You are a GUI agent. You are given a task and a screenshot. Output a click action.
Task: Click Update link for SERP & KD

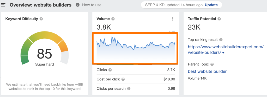pos(211,5)
